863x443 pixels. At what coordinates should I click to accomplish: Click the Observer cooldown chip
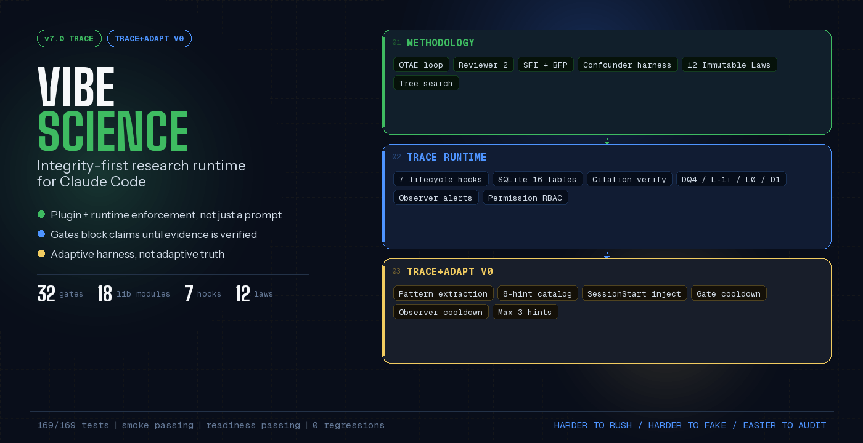click(441, 312)
